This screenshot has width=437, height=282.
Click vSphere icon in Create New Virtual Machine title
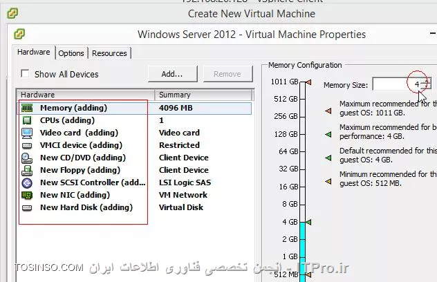pos(12,13)
